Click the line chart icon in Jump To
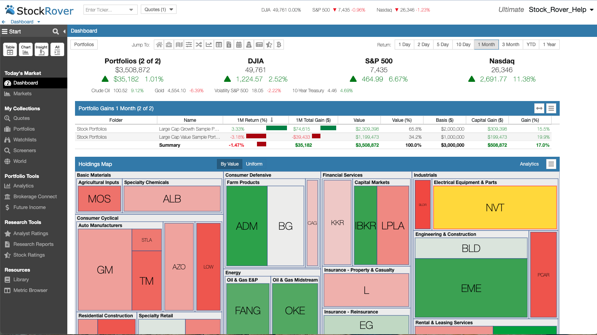597x335 pixels. [209, 45]
